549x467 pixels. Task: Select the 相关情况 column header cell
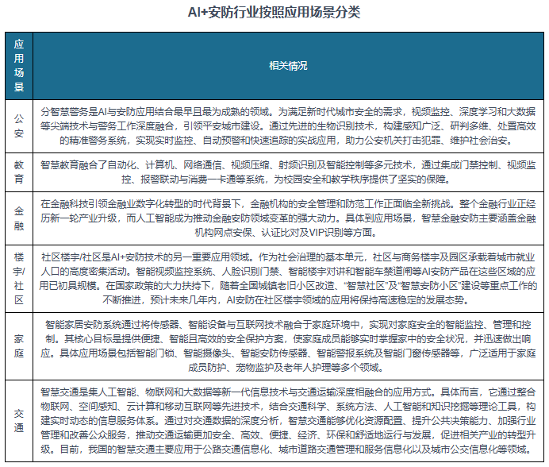coord(288,65)
